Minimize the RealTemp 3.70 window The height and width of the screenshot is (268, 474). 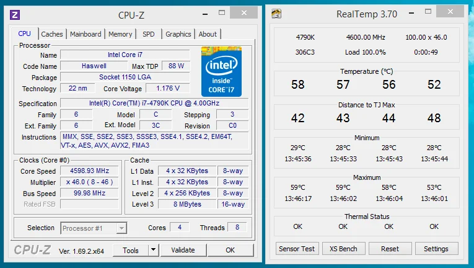411,13
